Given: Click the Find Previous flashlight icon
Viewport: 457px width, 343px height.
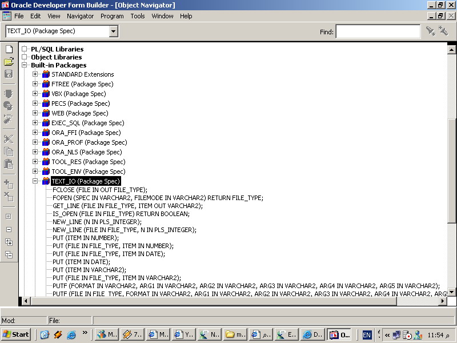Looking at the screenshot, I should pos(443,31).
